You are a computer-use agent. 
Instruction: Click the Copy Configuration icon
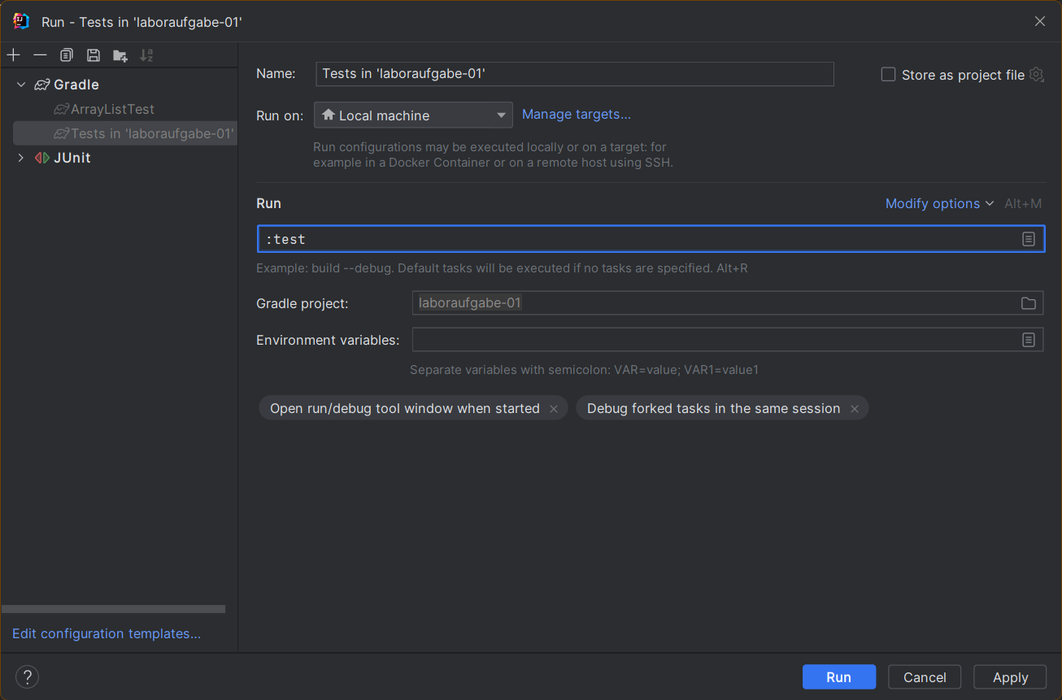click(x=67, y=55)
